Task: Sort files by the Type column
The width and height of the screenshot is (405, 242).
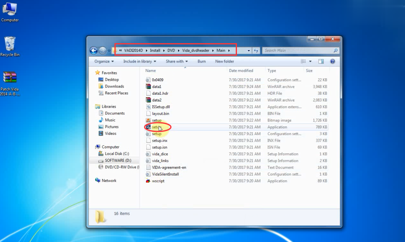Action: tap(272, 71)
